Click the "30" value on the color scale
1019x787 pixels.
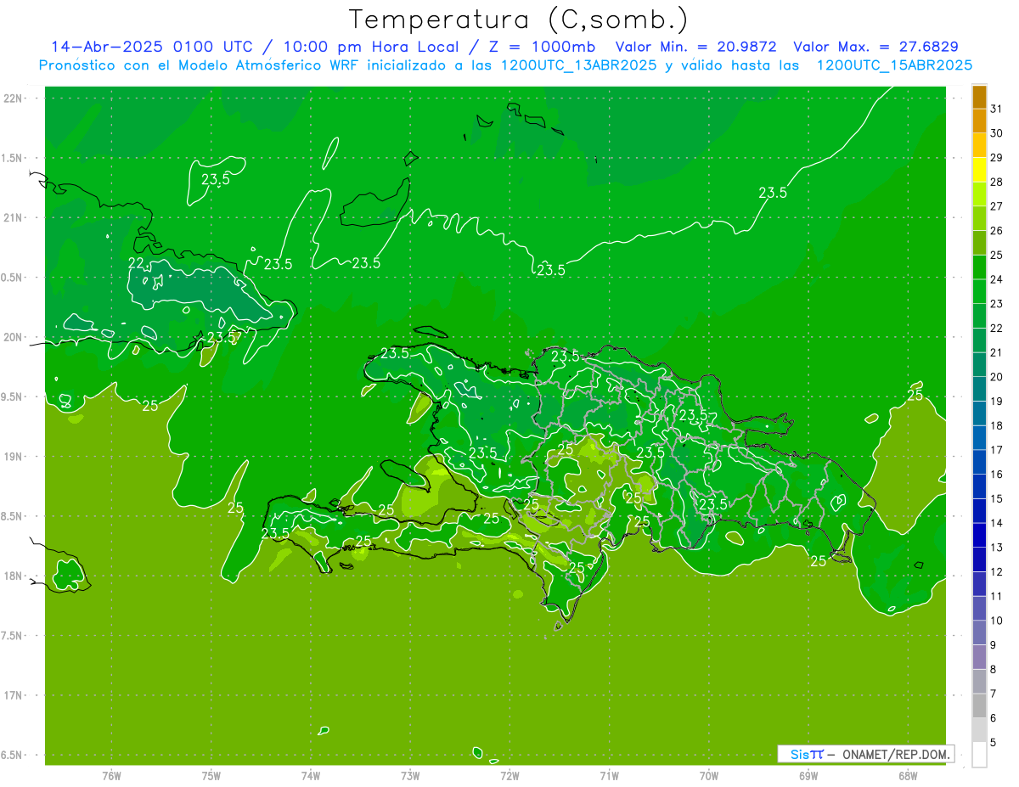click(x=997, y=133)
